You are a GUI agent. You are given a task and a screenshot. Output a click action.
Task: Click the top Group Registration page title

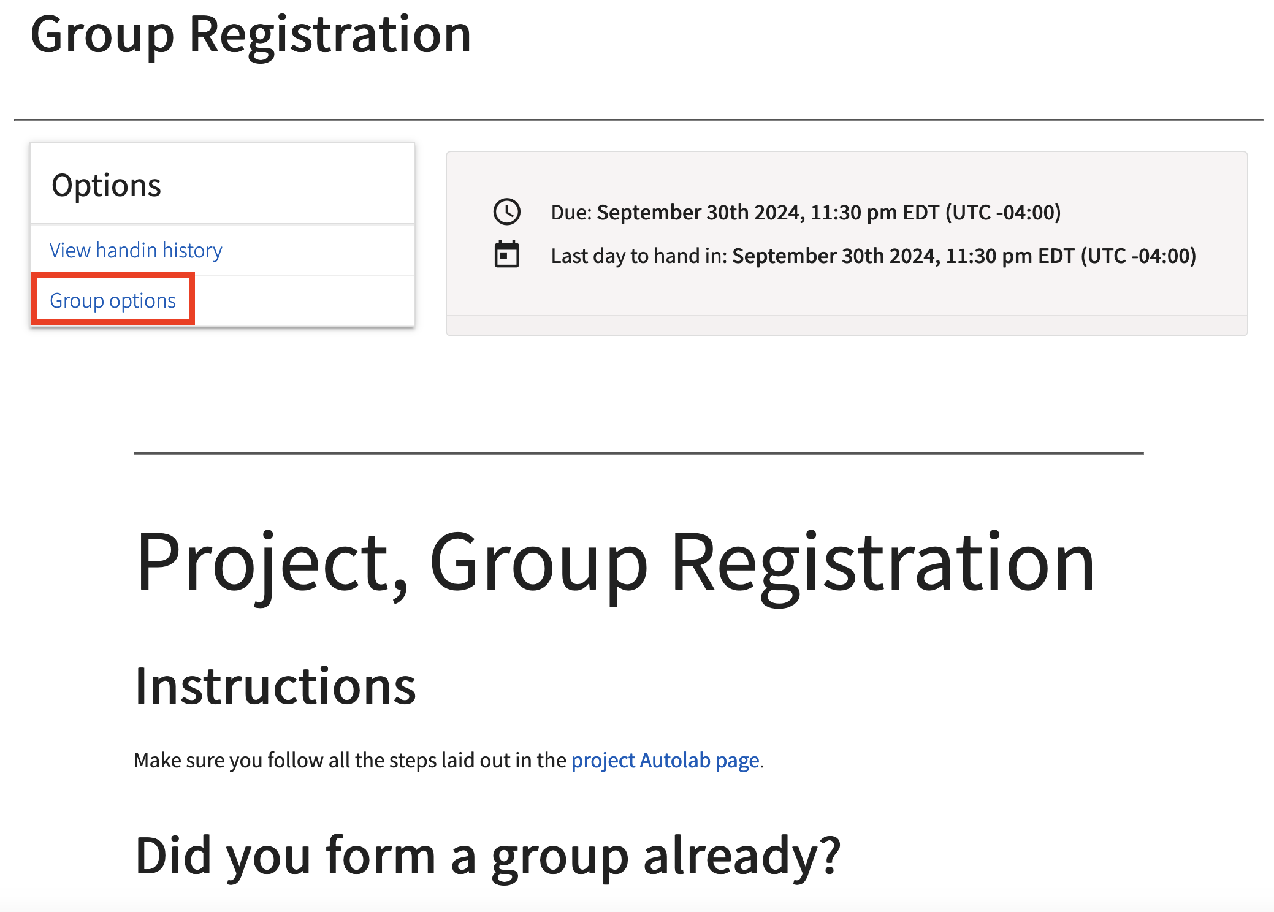click(251, 34)
